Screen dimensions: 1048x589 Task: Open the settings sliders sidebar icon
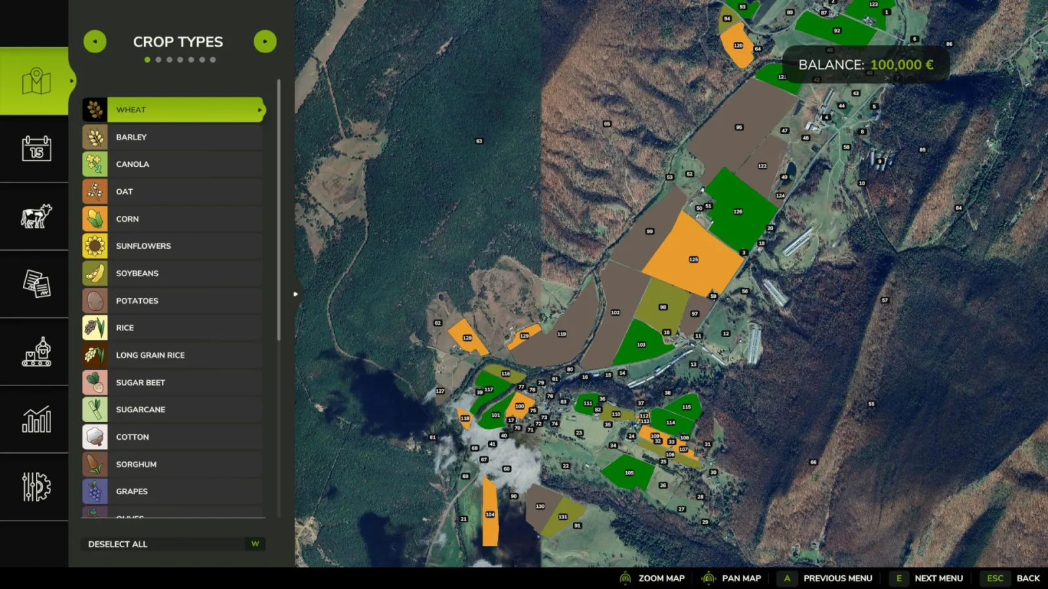[36, 487]
